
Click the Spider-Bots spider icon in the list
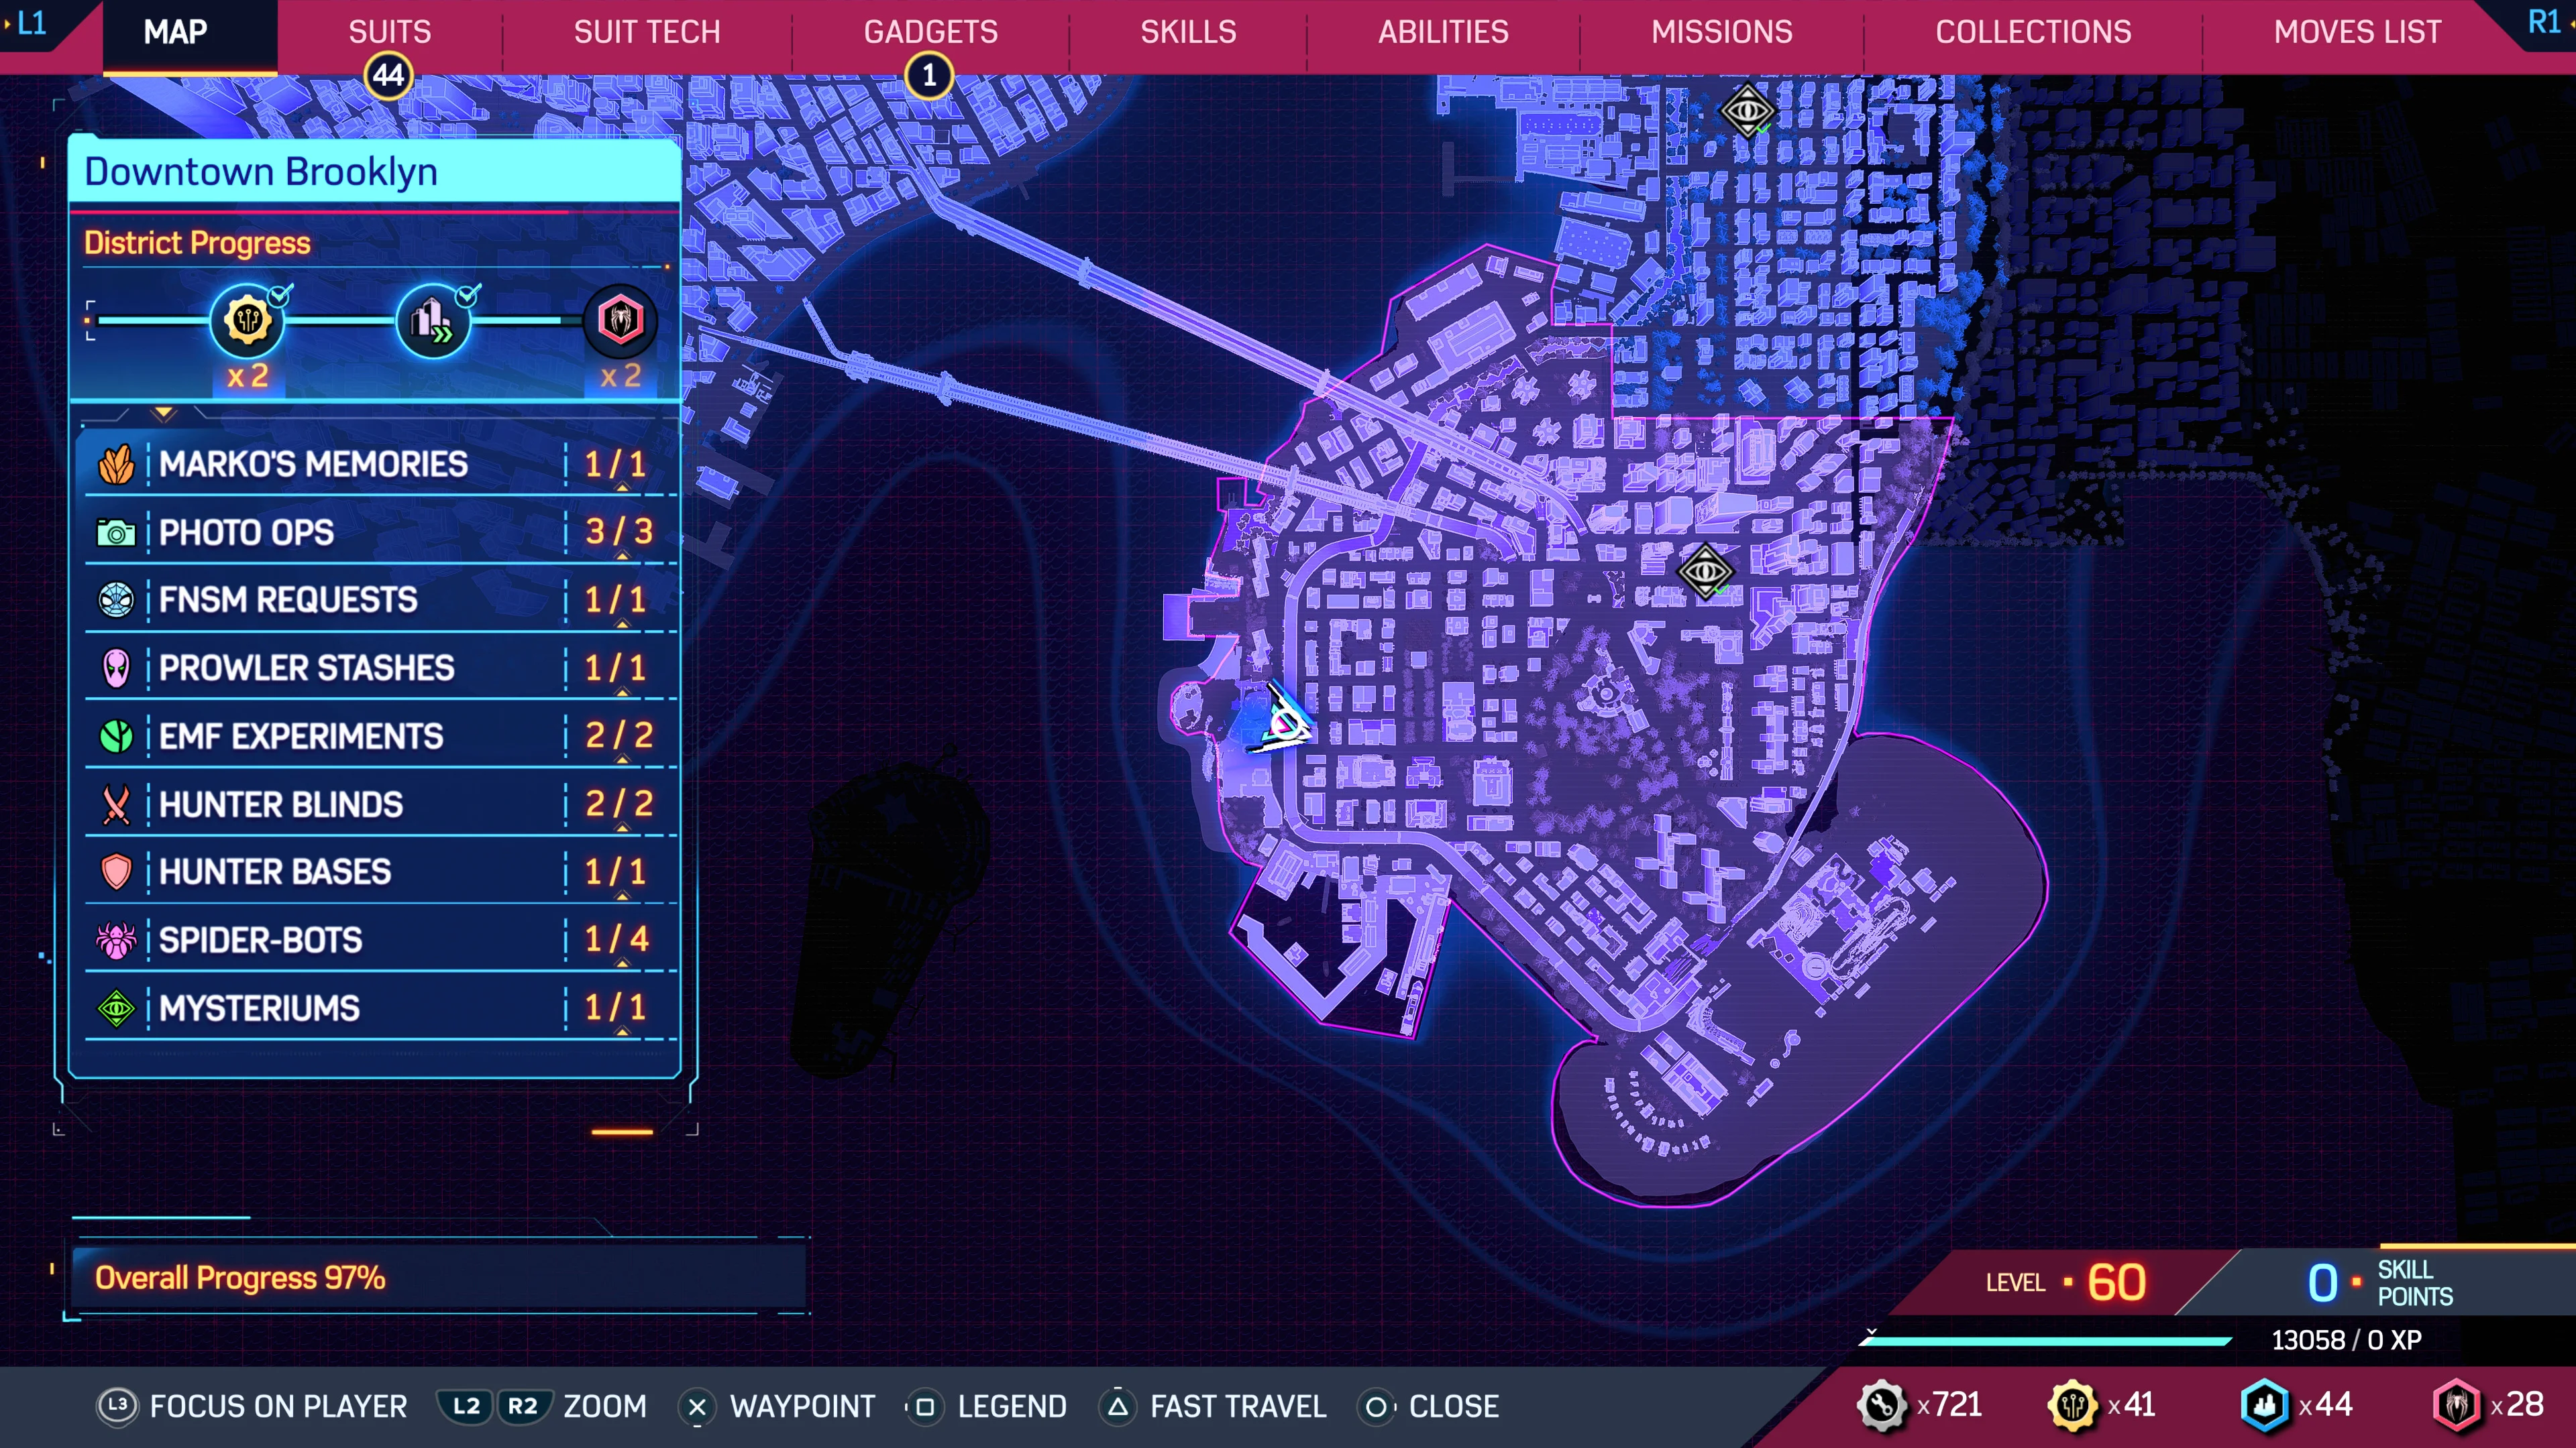coord(116,939)
